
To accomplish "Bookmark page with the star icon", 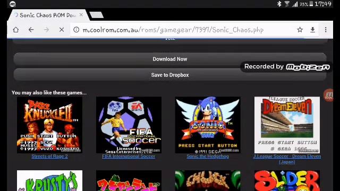I will [x=300, y=30].
